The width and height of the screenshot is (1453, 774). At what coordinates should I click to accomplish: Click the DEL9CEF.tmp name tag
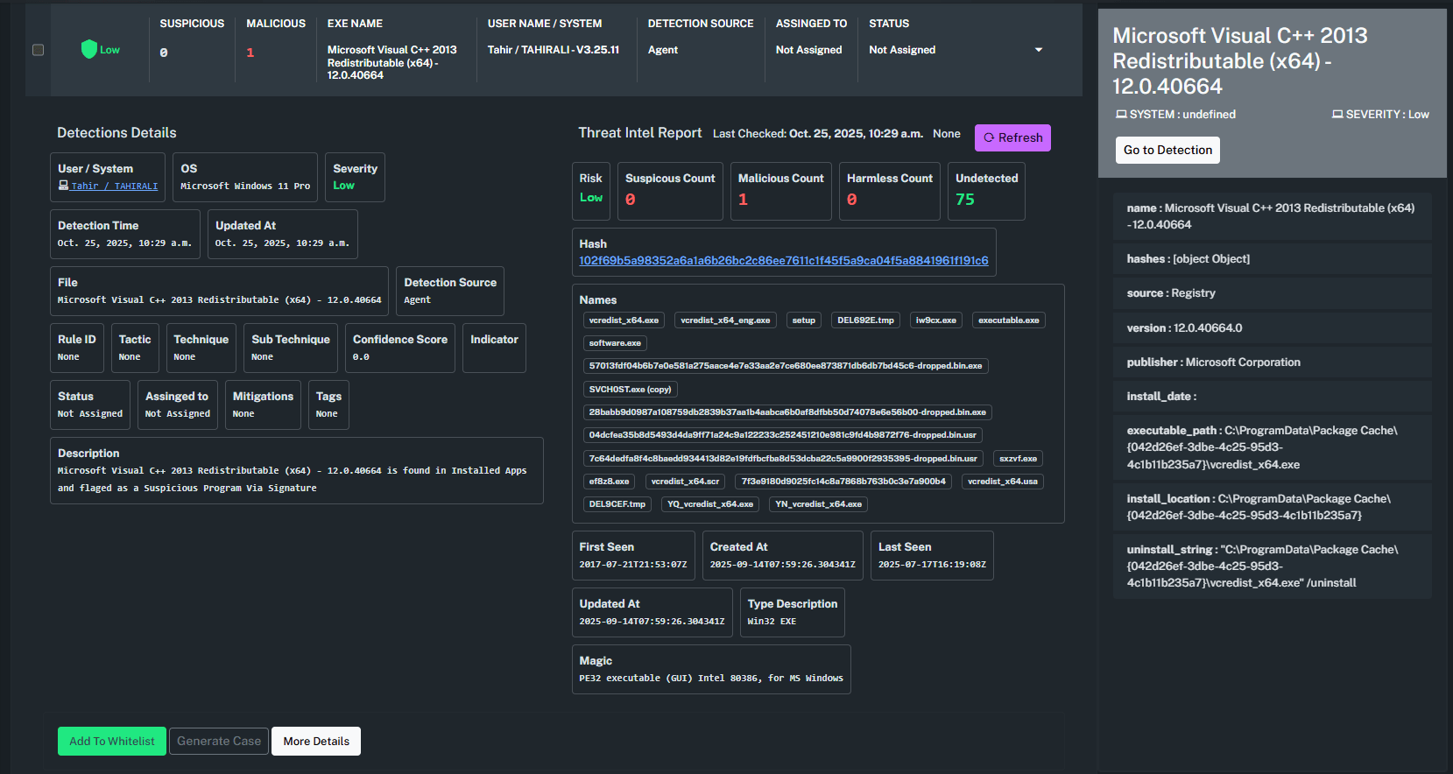pos(617,504)
